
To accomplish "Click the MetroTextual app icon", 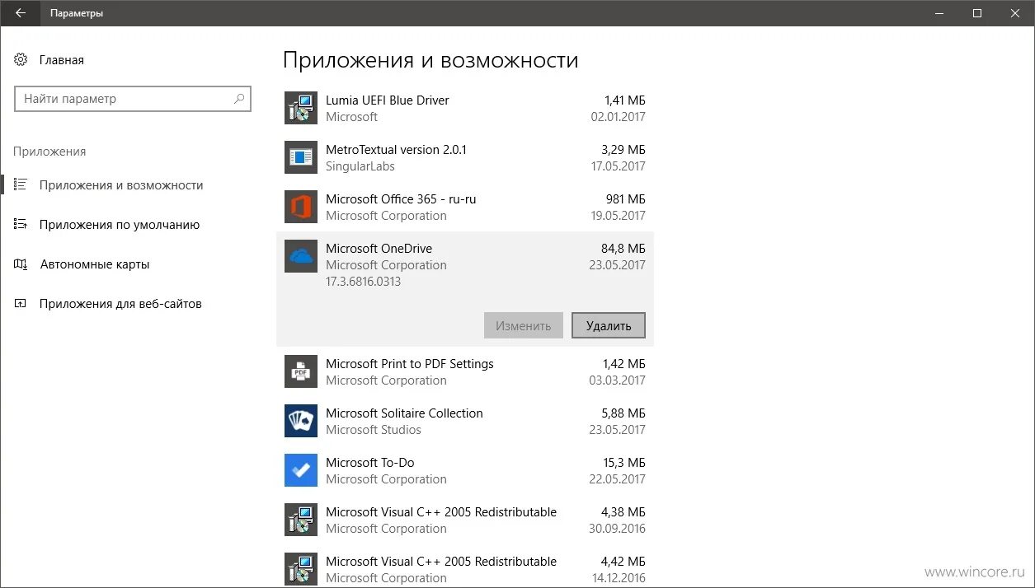I will [301, 157].
